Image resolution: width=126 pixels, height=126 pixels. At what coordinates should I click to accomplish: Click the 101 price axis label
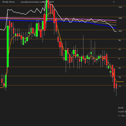[x=120, y=31]
